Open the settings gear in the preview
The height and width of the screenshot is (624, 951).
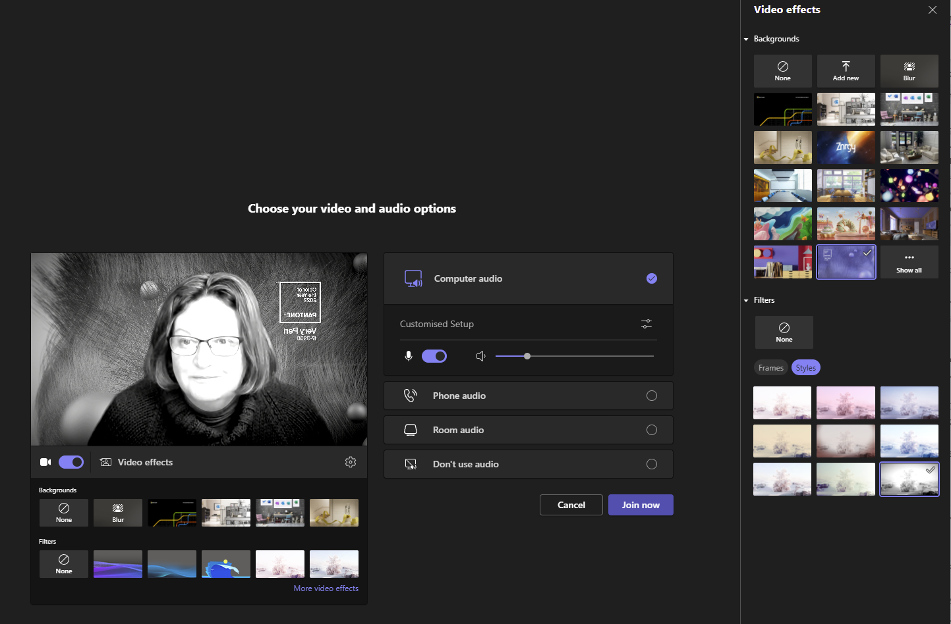(x=351, y=461)
